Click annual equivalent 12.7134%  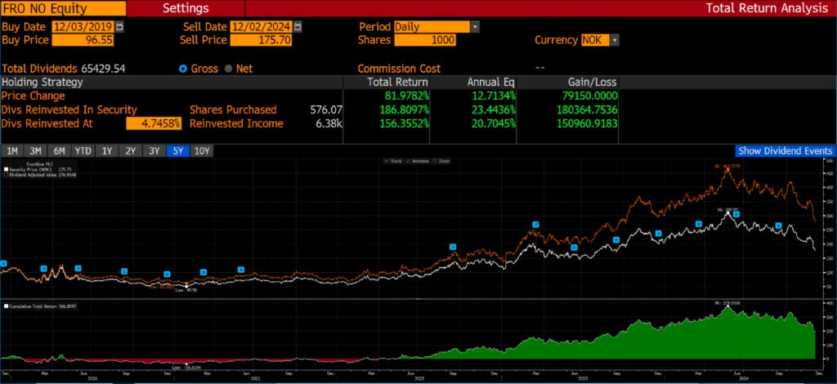point(494,96)
